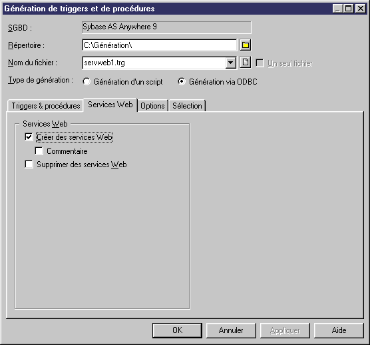Click the Appliquer button

coord(285,330)
